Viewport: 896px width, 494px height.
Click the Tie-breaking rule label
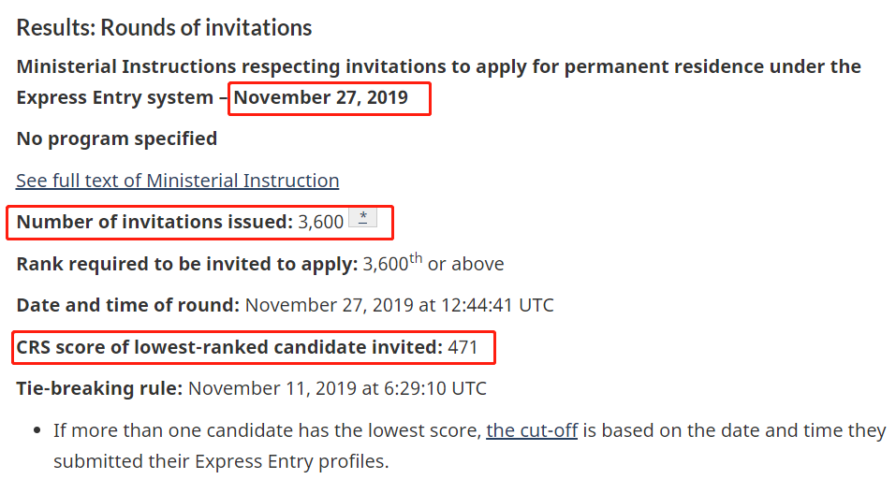pos(99,388)
